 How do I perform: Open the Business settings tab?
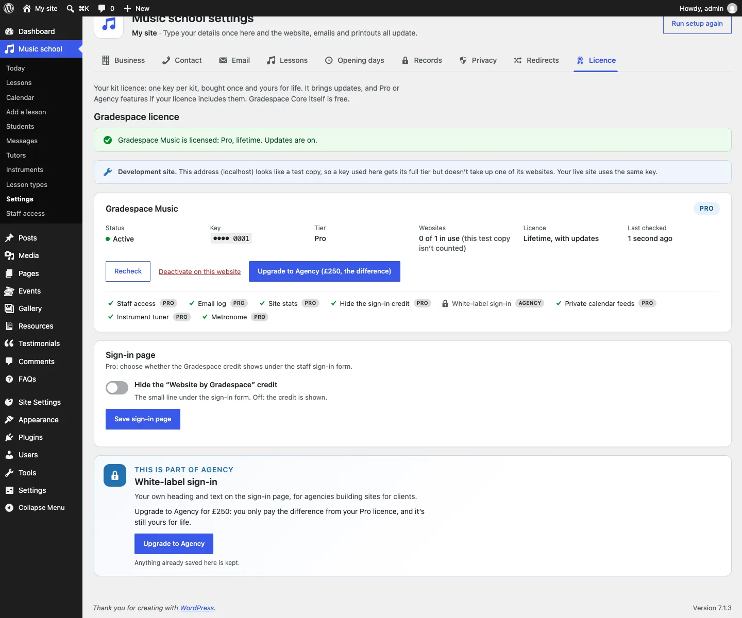tap(123, 60)
